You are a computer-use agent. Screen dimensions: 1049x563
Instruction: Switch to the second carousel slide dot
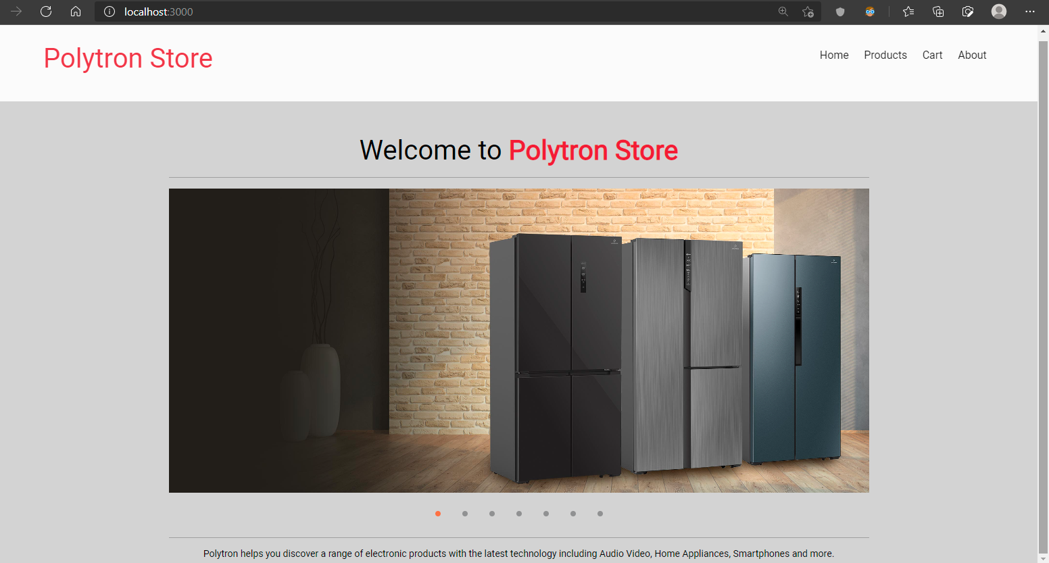pos(465,514)
